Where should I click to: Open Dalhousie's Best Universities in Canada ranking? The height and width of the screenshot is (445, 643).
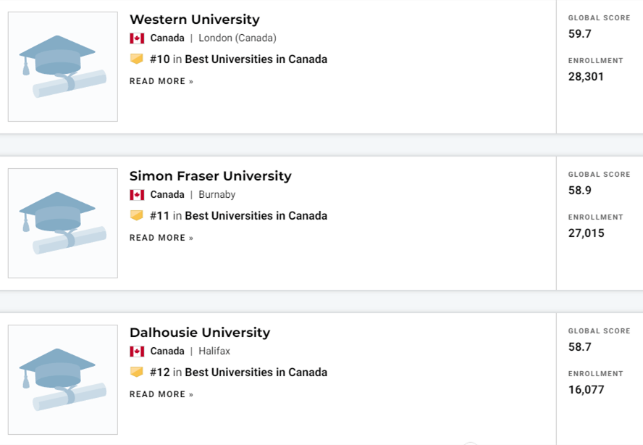coord(256,373)
